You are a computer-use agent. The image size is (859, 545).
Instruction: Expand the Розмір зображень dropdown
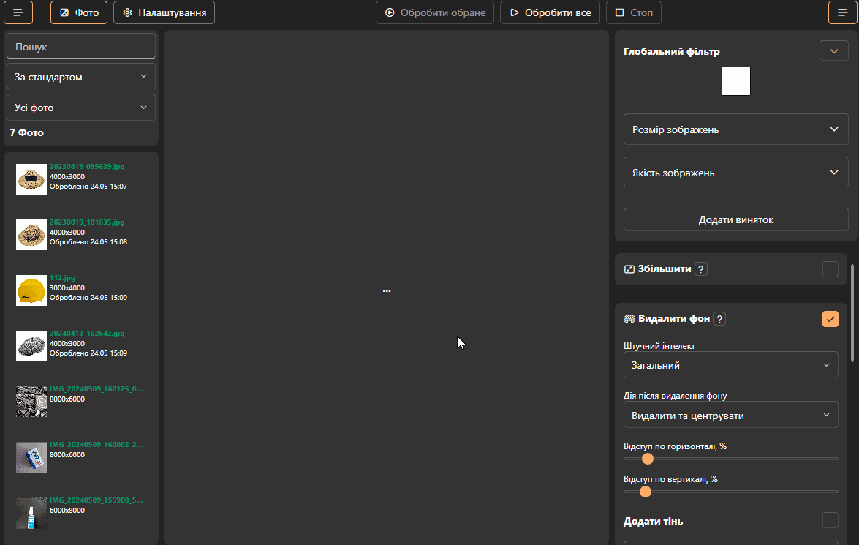[735, 129]
